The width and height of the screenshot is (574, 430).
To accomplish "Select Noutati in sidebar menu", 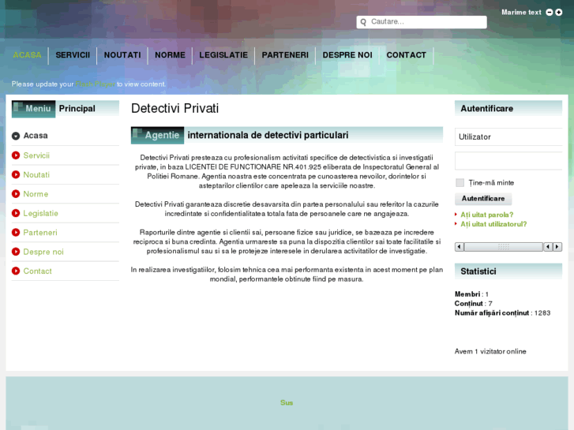I will point(36,174).
